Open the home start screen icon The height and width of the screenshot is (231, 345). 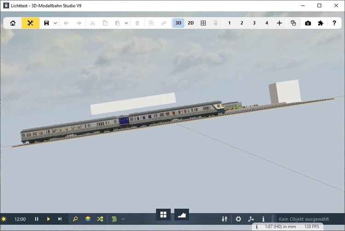tap(13, 23)
